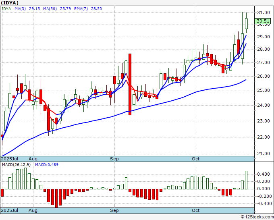The width and height of the screenshot is (274, 220).
Task: Click 2025Jul on the price chart axis
Action: pyautogui.click(x=9, y=159)
